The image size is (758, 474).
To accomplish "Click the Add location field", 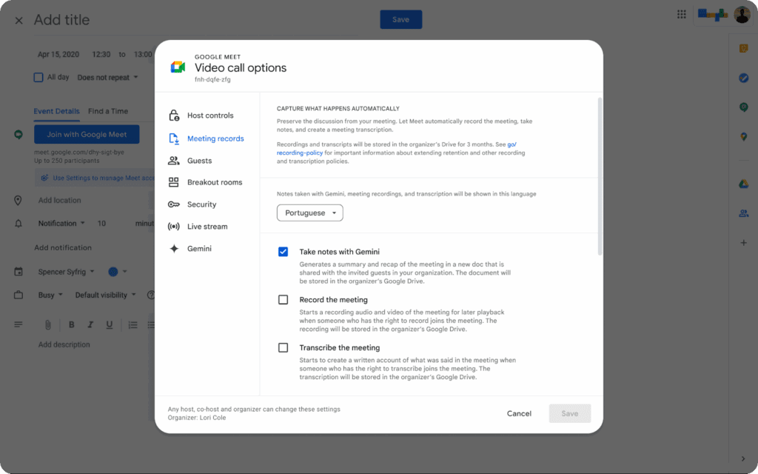I will coord(60,200).
